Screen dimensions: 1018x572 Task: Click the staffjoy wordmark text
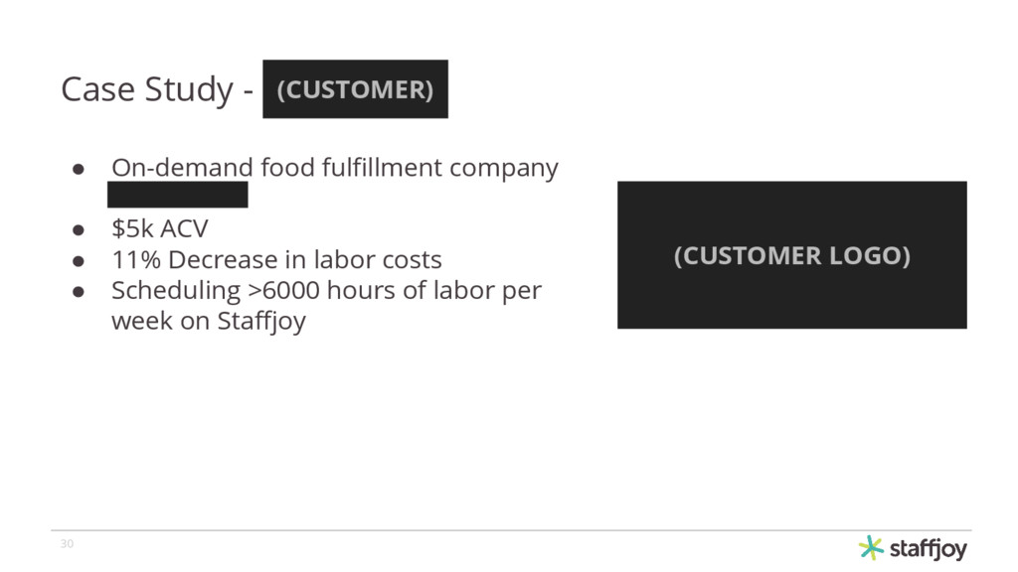point(929,549)
